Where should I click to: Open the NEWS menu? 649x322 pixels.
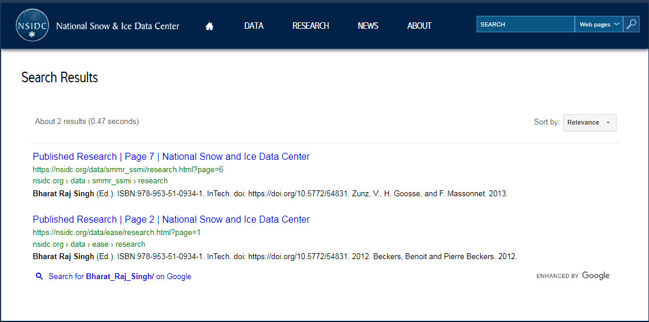coord(368,26)
